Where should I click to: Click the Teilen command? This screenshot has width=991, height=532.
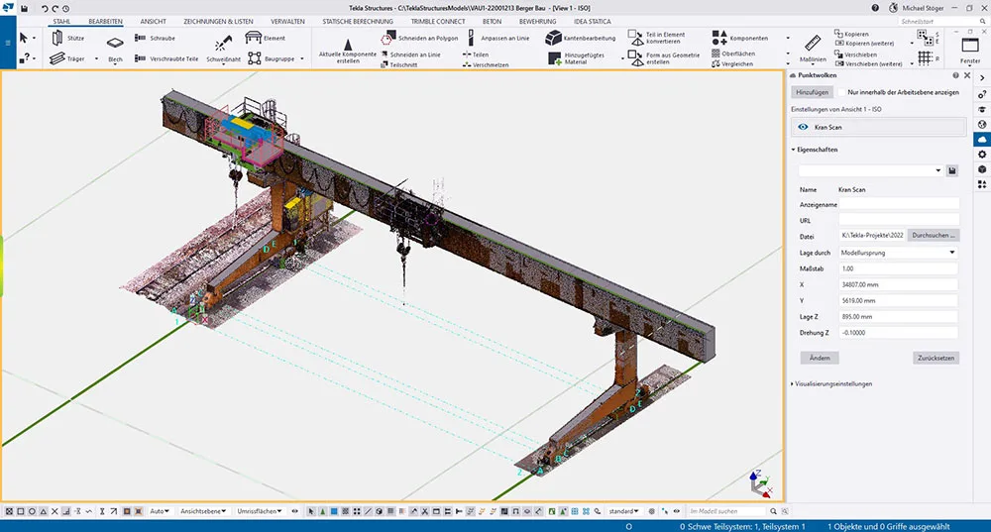(476, 54)
